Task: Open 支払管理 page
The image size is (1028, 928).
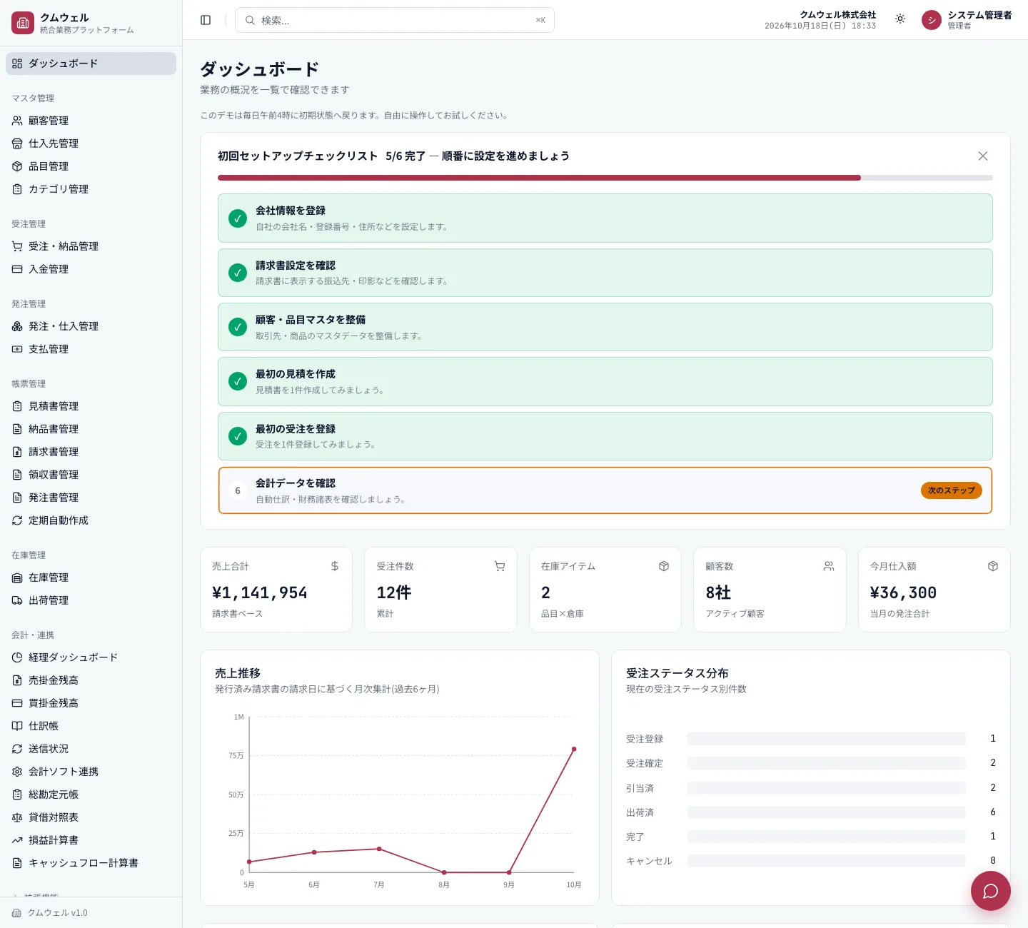Action: click(91, 349)
